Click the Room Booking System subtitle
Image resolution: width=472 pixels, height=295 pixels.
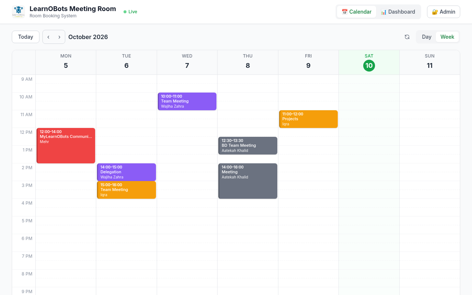(x=53, y=16)
